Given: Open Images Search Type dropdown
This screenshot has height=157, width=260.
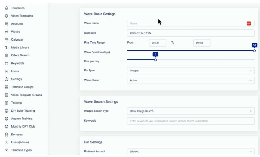Looking at the screenshot, I should pos(191,111).
